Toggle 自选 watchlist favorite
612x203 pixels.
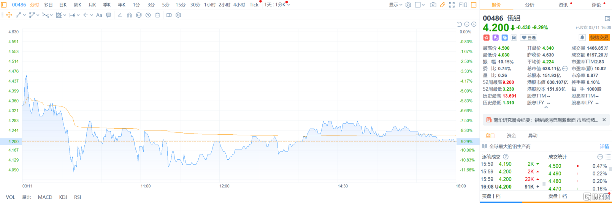coord(529,38)
